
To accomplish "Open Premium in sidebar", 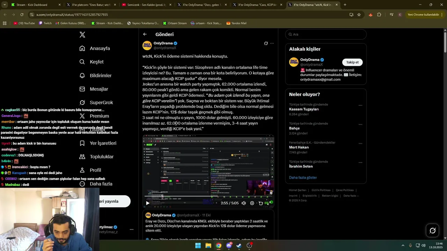I will coord(94,116).
